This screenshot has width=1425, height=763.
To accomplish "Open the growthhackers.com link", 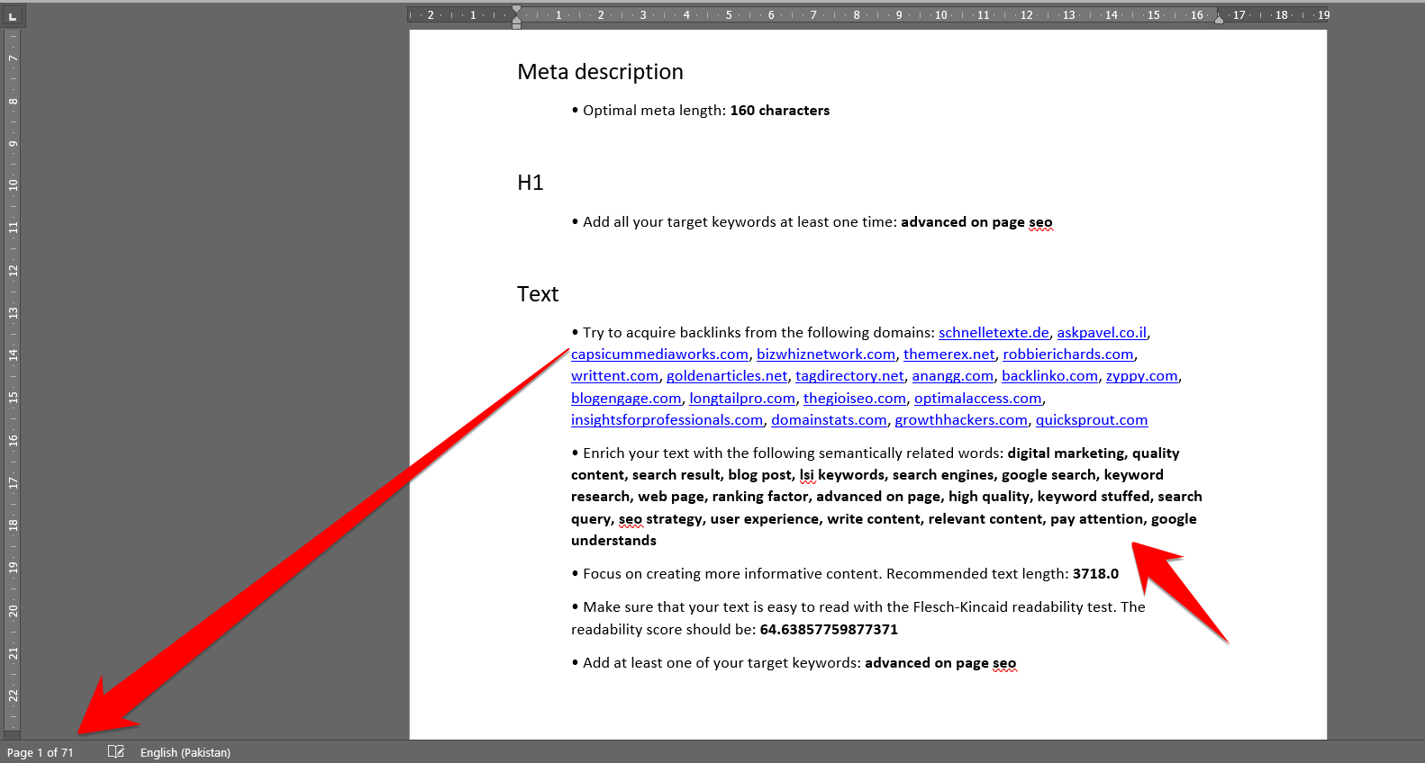I will tap(960, 420).
